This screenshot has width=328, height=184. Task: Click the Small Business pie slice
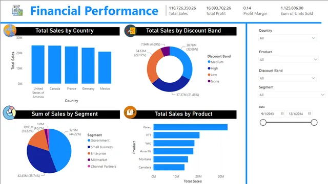tap(40, 159)
